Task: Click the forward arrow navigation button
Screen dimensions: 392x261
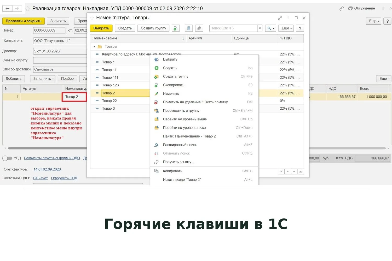Action: 17,9
